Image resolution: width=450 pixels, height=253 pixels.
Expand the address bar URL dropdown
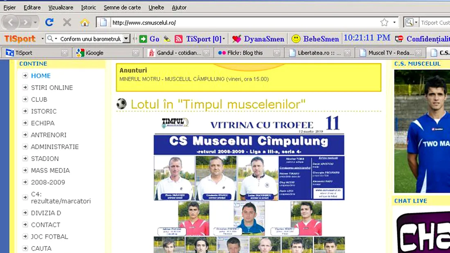click(394, 22)
